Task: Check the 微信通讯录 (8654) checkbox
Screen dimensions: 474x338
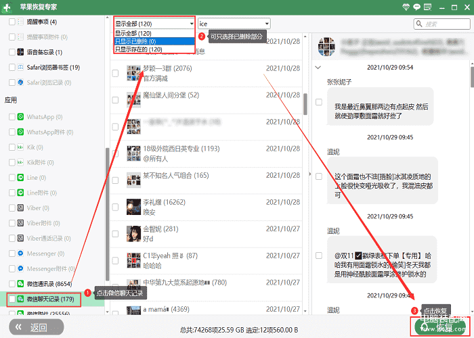Action: click(12, 284)
